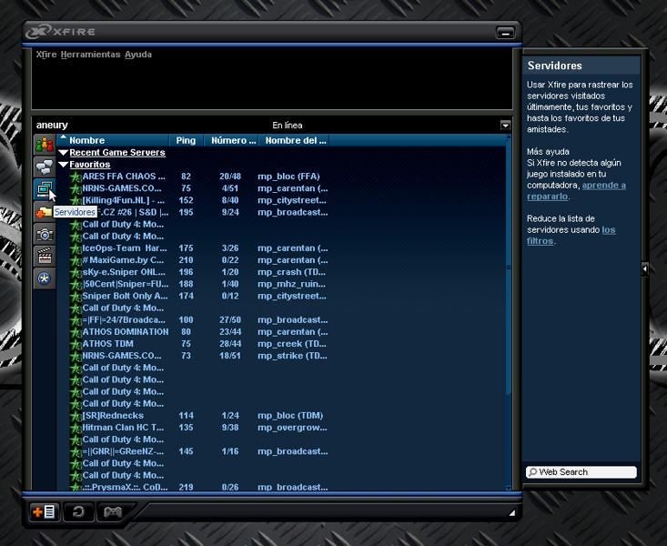Click the Recent Game Servers heading
The width and height of the screenshot is (667, 546).
(x=117, y=152)
